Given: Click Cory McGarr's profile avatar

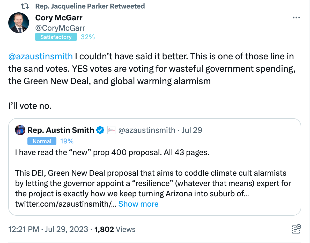Looking at the screenshot, I should [19, 23].
